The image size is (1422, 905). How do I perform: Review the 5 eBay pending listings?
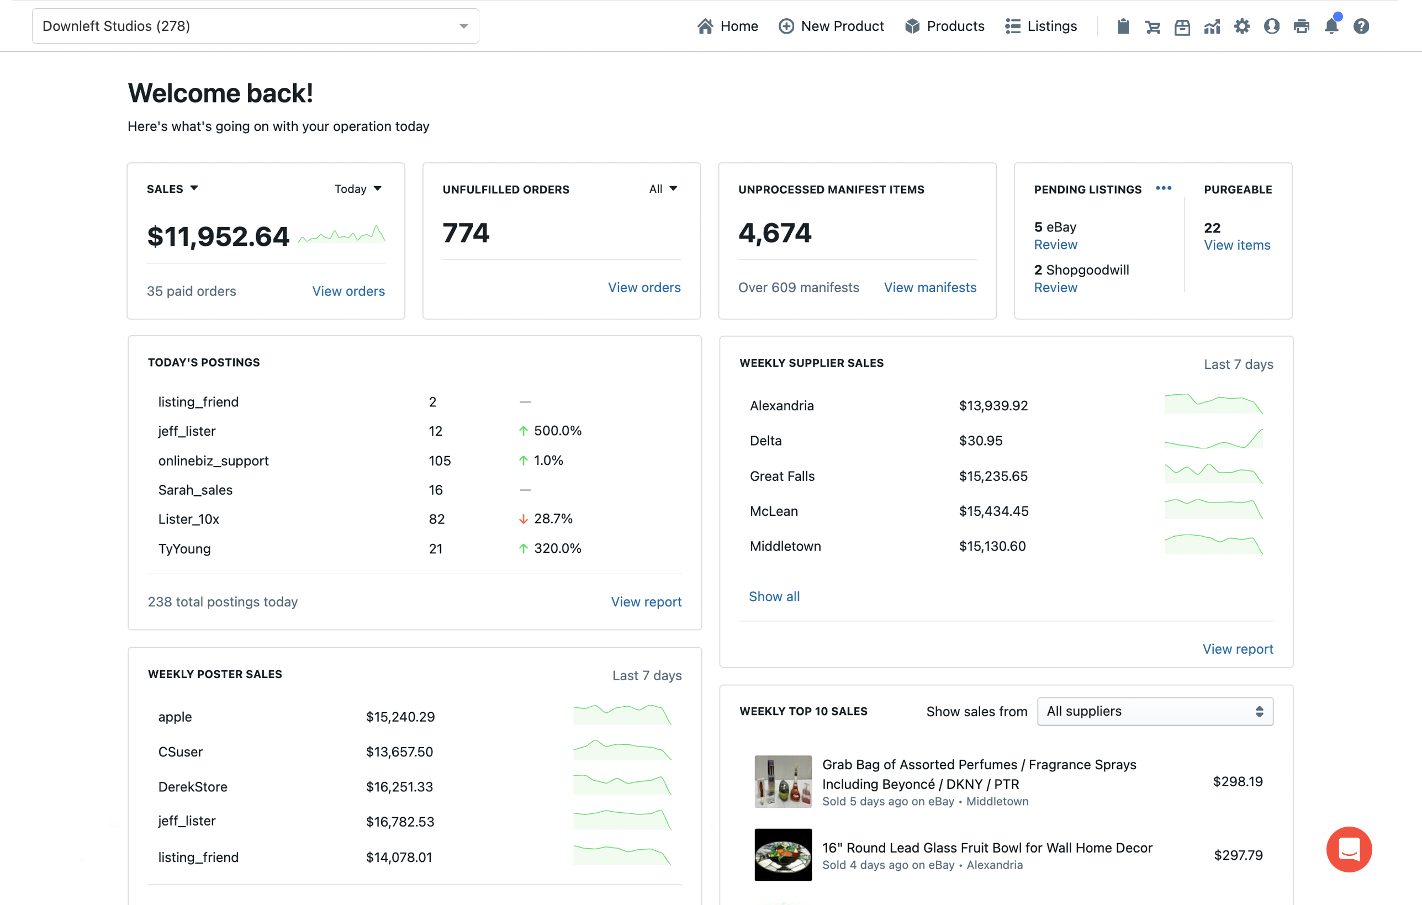tap(1055, 245)
